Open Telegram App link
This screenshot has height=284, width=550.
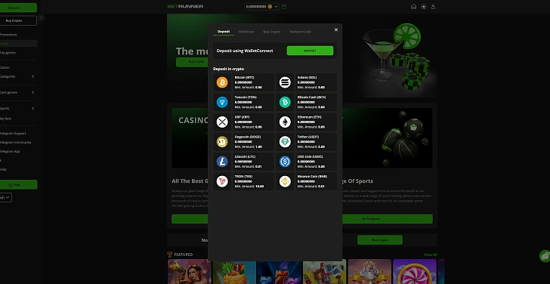[10, 152]
